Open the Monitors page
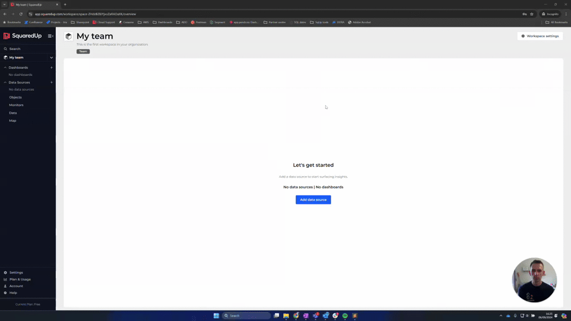Image resolution: width=571 pixels, height=321 pixels. tap(16, 105)
